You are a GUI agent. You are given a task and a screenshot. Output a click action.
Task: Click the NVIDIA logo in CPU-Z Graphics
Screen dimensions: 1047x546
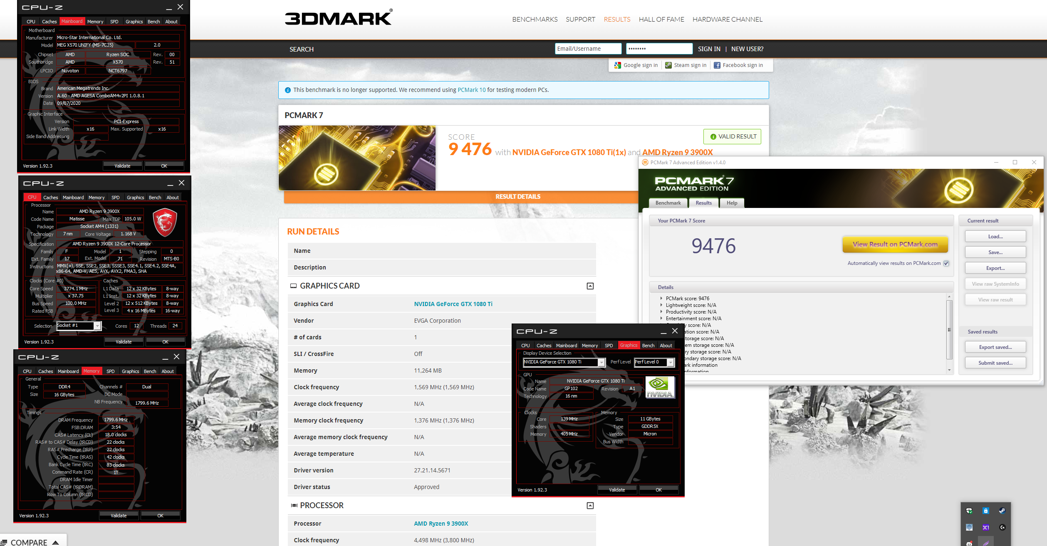pos(660,388)
